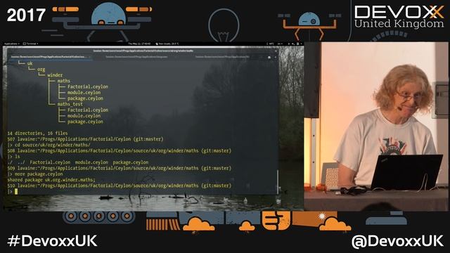The height and width of the screenshot is (253, 450).
Task: Click 'Factorial.ceylon' in the ls output
Action: 50,162
